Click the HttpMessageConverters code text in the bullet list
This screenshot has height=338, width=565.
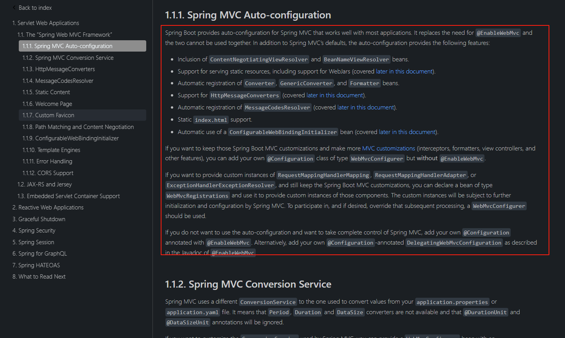245,96
